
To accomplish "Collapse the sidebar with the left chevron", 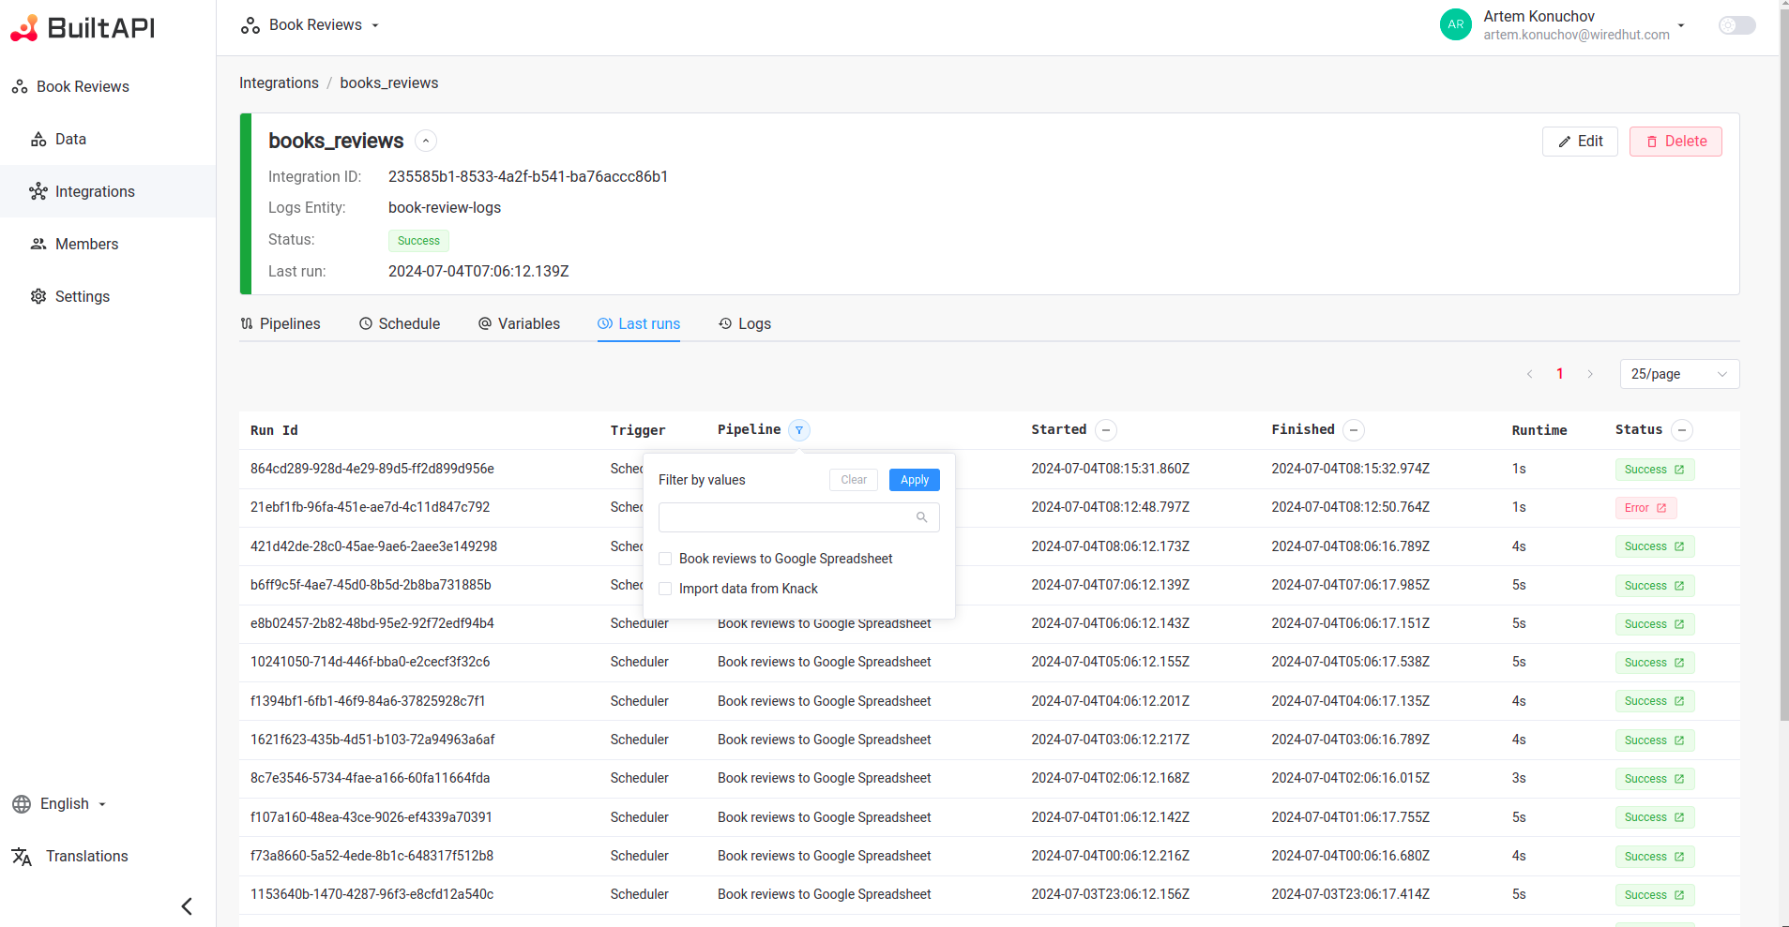I will (x=187, y=905).
